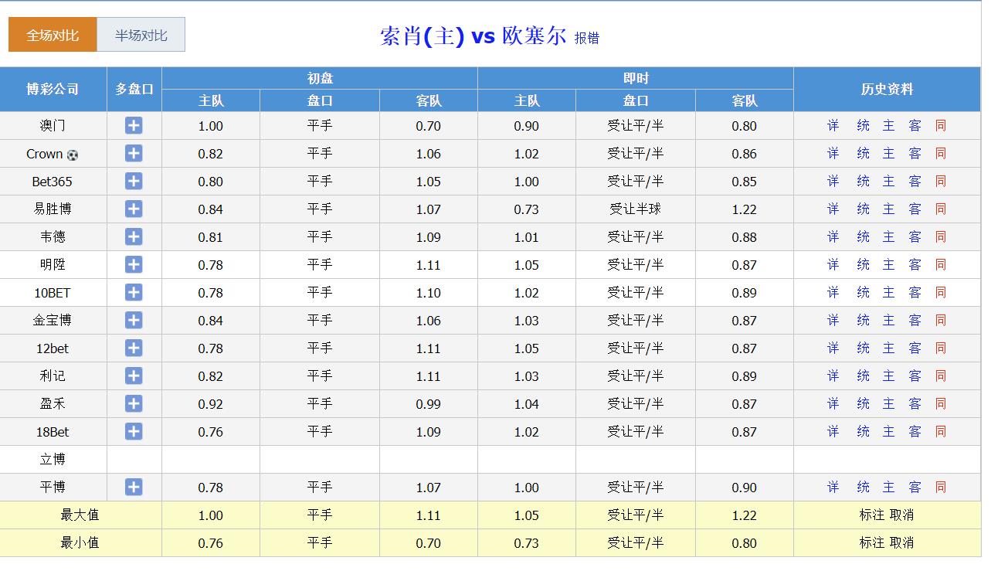
Task: Expand multi-handicap plus for Bet365 row
Action: (x=134, y=182)
